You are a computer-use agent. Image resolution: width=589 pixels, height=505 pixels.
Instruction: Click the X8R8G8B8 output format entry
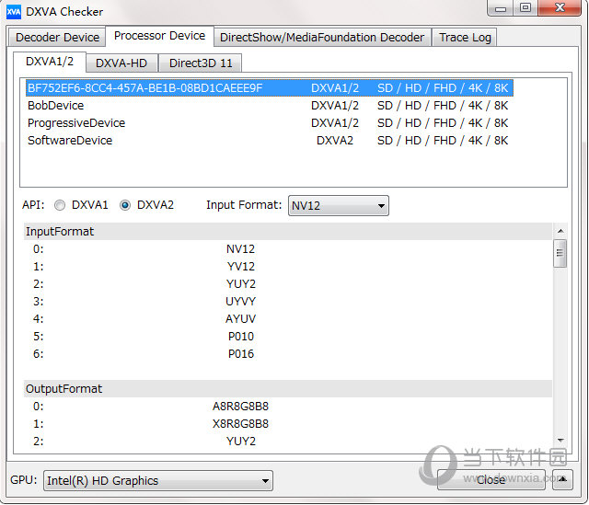click(x=240, y=423)
